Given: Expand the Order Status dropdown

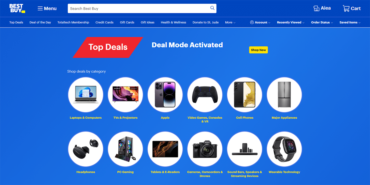Looking at the screenshot, I should tap(322, 23).
